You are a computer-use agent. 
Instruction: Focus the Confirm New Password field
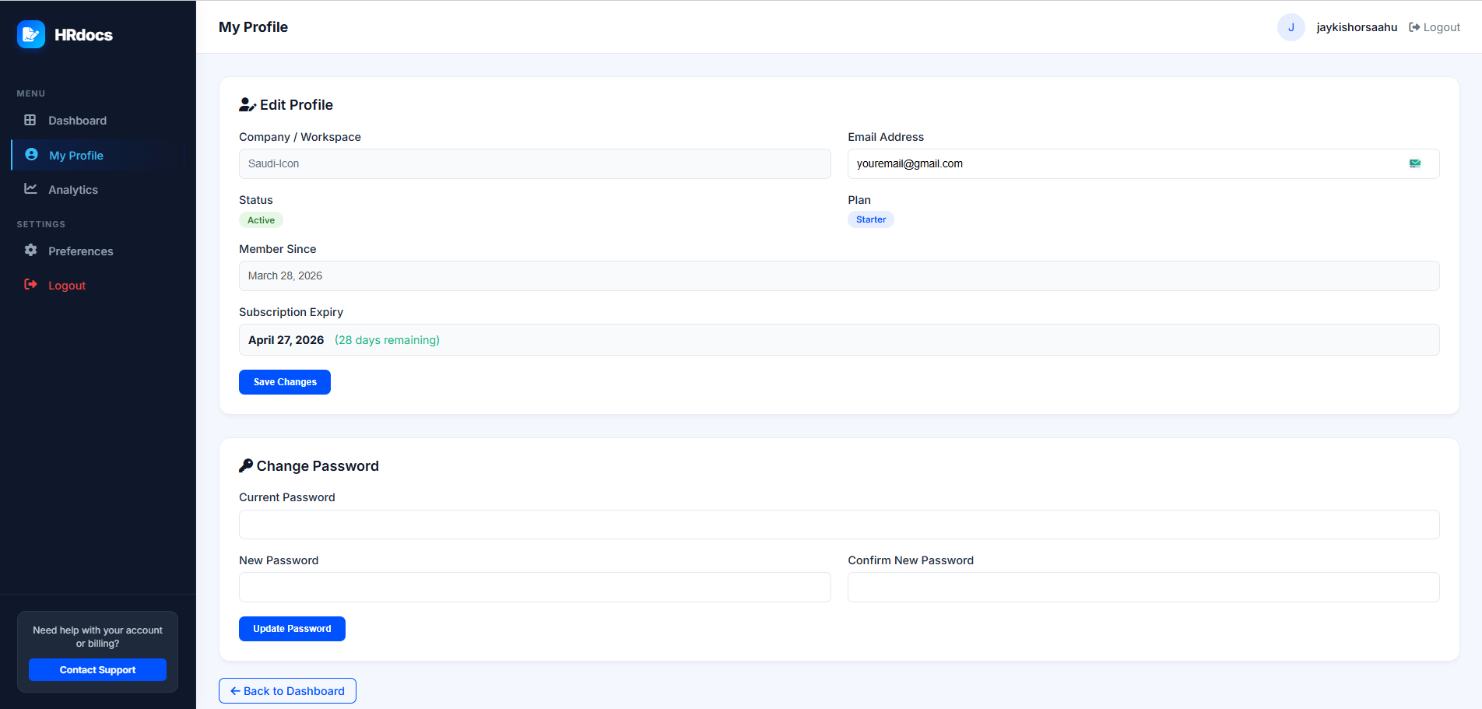coord(1143,588)
